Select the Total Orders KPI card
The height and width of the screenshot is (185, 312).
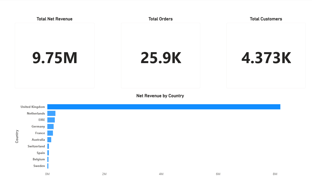tap(160, 55)
